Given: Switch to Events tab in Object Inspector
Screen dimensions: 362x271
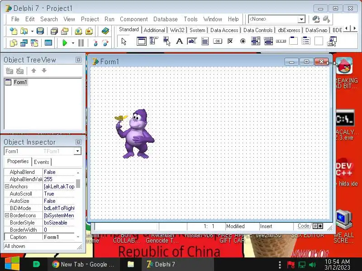Looking at the screenshot, I should tap(42, 162).
